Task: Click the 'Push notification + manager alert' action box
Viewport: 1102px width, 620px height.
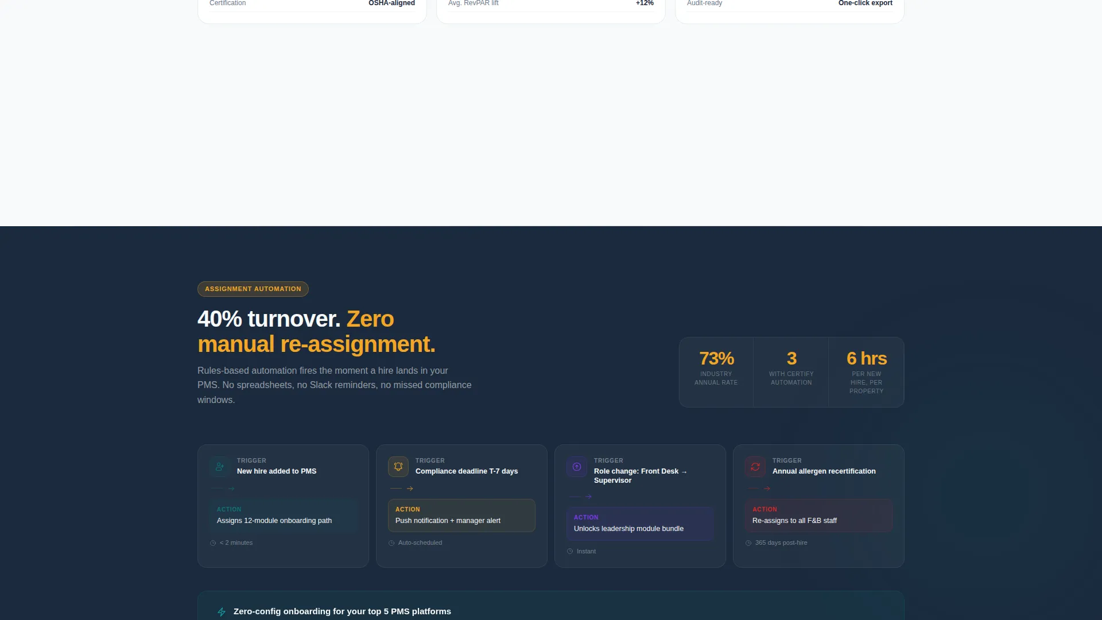Action: tap(461, 516)
